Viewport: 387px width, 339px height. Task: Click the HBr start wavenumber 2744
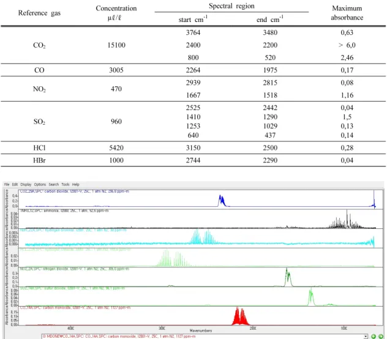click(x=193, y=160)
